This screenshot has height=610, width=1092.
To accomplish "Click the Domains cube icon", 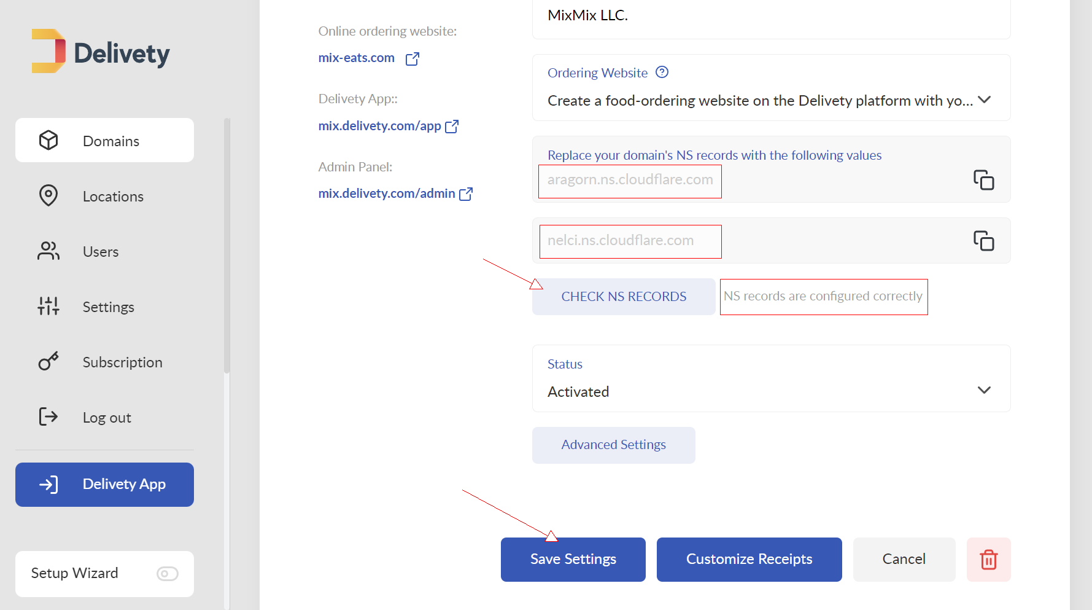I will [48, 141].
